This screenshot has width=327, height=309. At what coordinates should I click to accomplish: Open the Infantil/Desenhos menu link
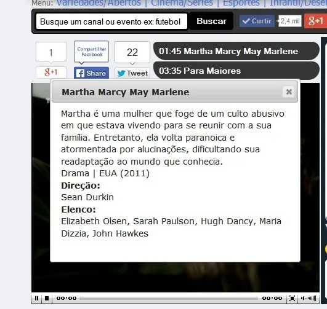[298, 2]
